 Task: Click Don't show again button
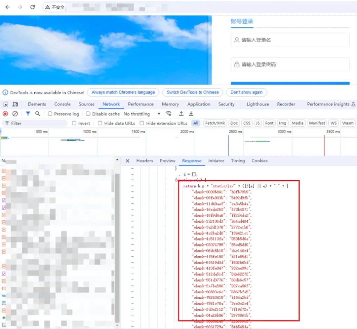246,92
